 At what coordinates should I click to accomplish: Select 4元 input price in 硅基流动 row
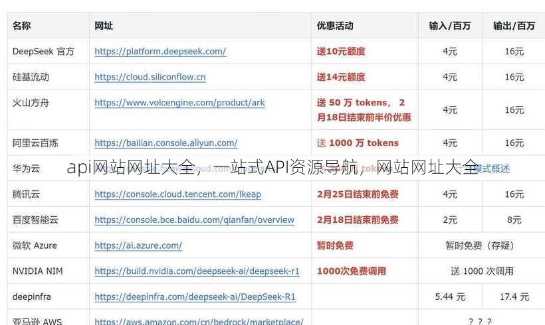coord(450,77)
